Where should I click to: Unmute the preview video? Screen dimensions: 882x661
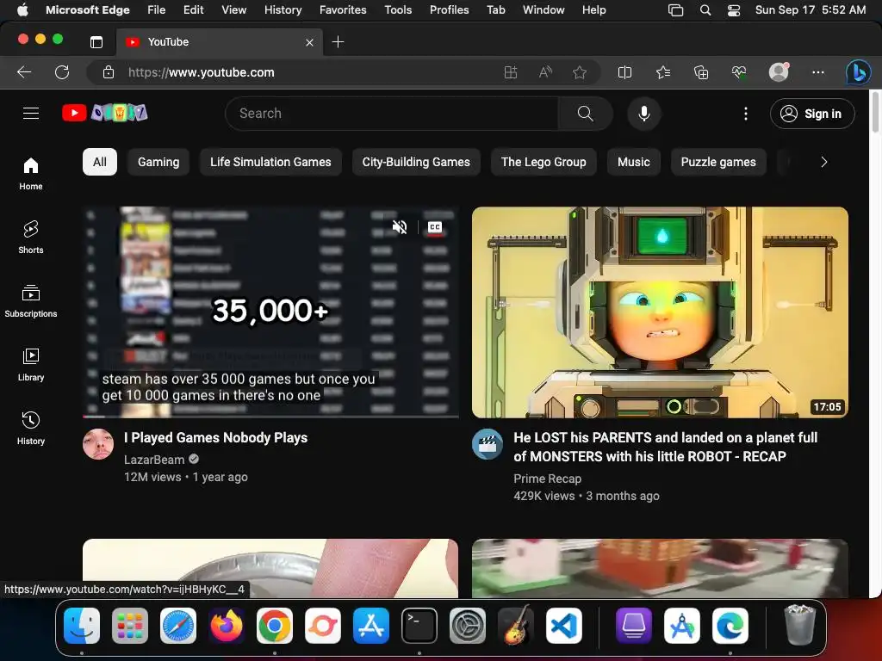click(x=400, y=227)
